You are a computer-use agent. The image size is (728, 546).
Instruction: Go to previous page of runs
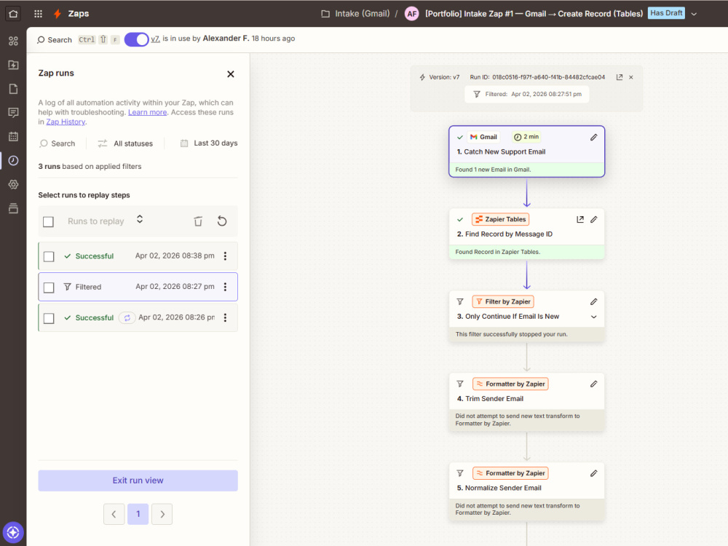click(x=114, y=514)
